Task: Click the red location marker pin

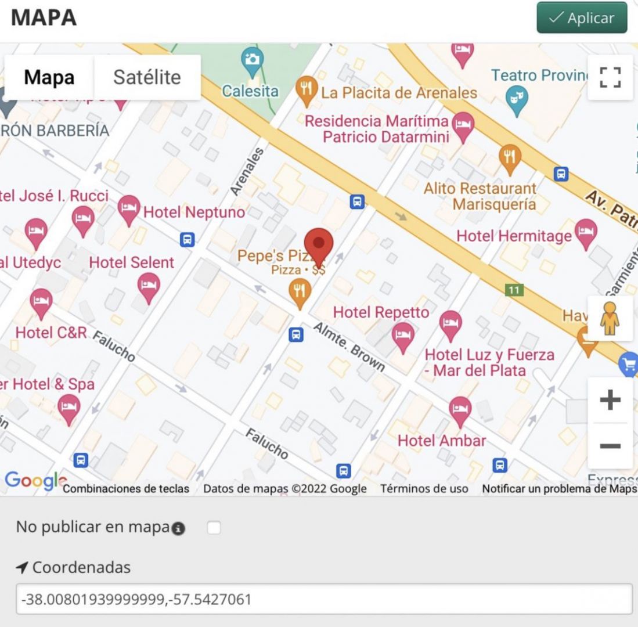Action: tap(319, 246)
